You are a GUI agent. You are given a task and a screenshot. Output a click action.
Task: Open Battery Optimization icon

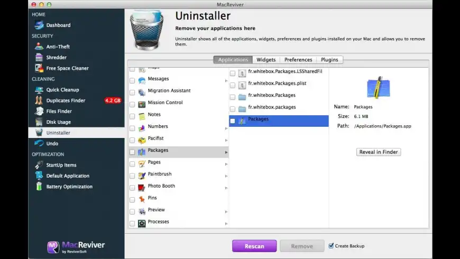[x=39, y=187]
